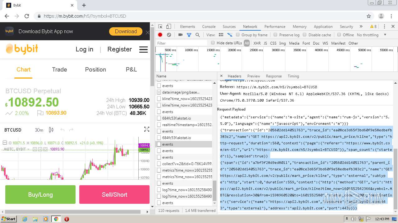Screen dimensions: 398x223
Task: Expand the overflow DevTools panels chevron
Action: (x=361, y=27)
